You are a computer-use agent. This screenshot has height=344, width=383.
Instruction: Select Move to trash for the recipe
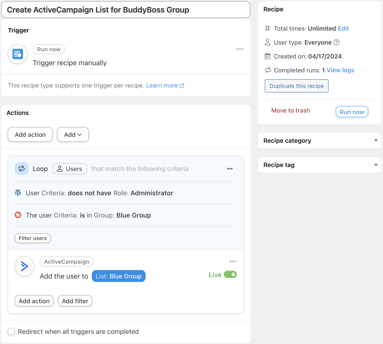[x=290, y=110]
